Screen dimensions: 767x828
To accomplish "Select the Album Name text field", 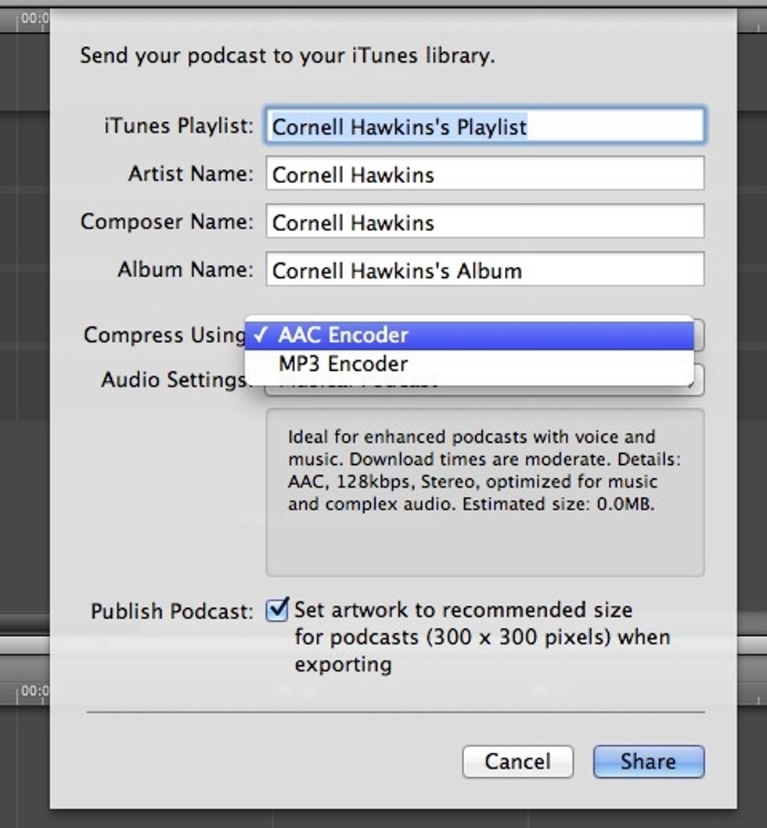I will 484,271.
